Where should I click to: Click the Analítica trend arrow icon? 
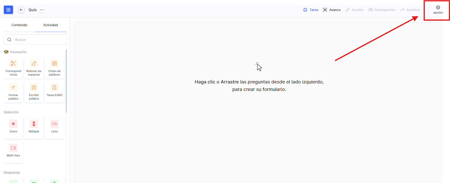tap(402, 10)
